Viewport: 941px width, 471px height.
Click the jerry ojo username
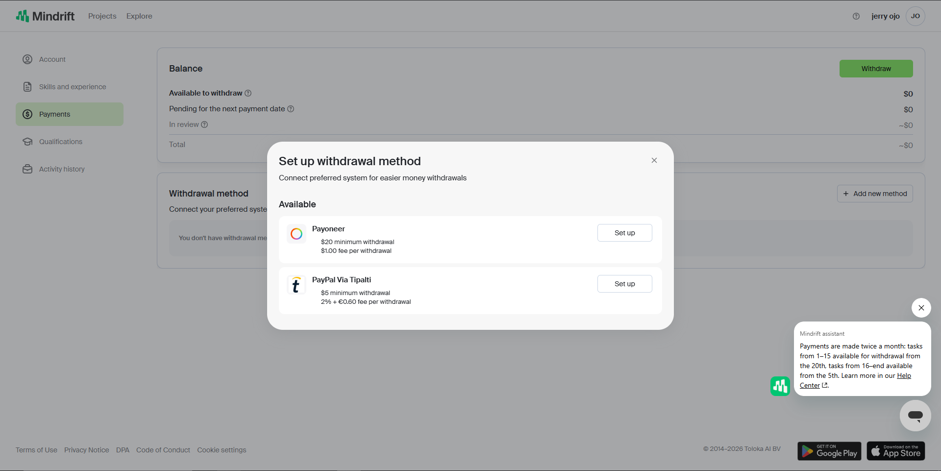pos(886,16)
